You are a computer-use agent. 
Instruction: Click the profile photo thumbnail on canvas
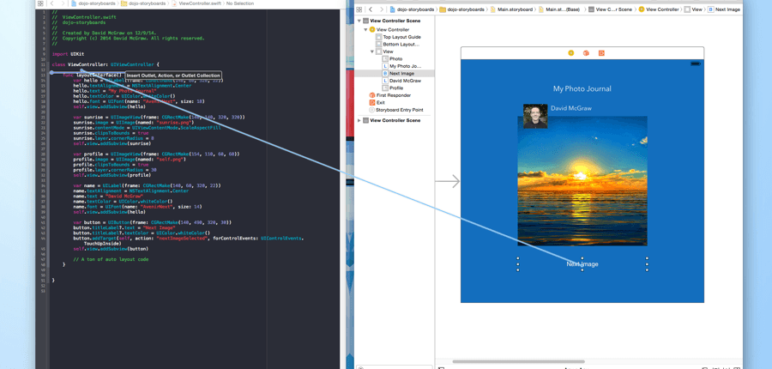535,116
